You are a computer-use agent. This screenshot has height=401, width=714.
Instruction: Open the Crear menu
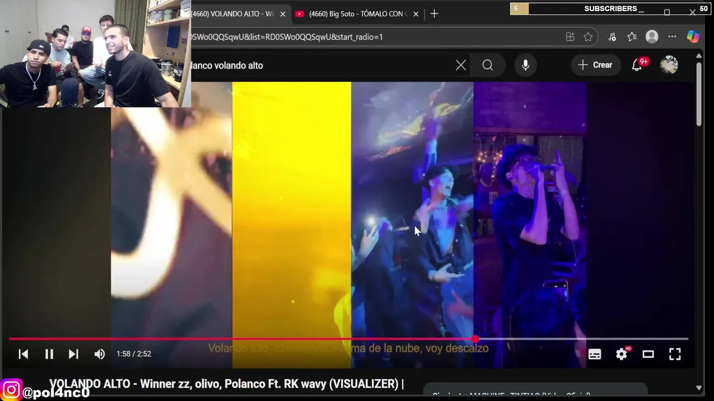[595, 65]
